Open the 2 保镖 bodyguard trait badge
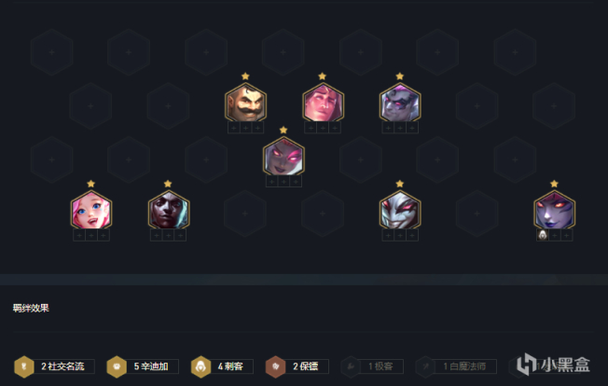The width and height of the screenshot is (608, 386). tap(297, 366)
